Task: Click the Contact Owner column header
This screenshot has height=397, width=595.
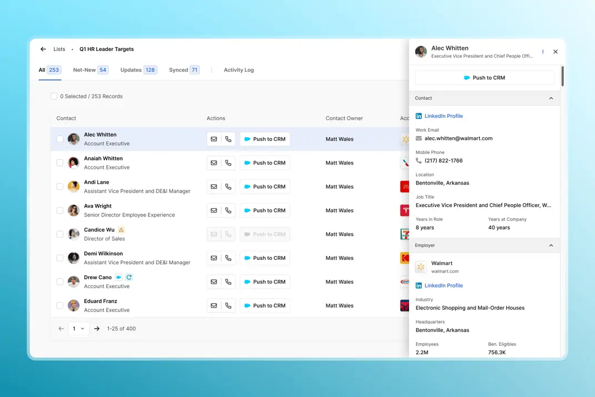Action: pos(344,118)
